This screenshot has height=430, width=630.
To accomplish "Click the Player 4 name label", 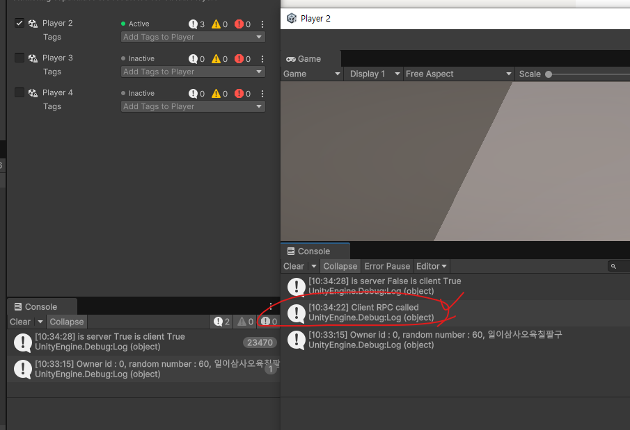I will pyautogui.click(x=58, y=92).
